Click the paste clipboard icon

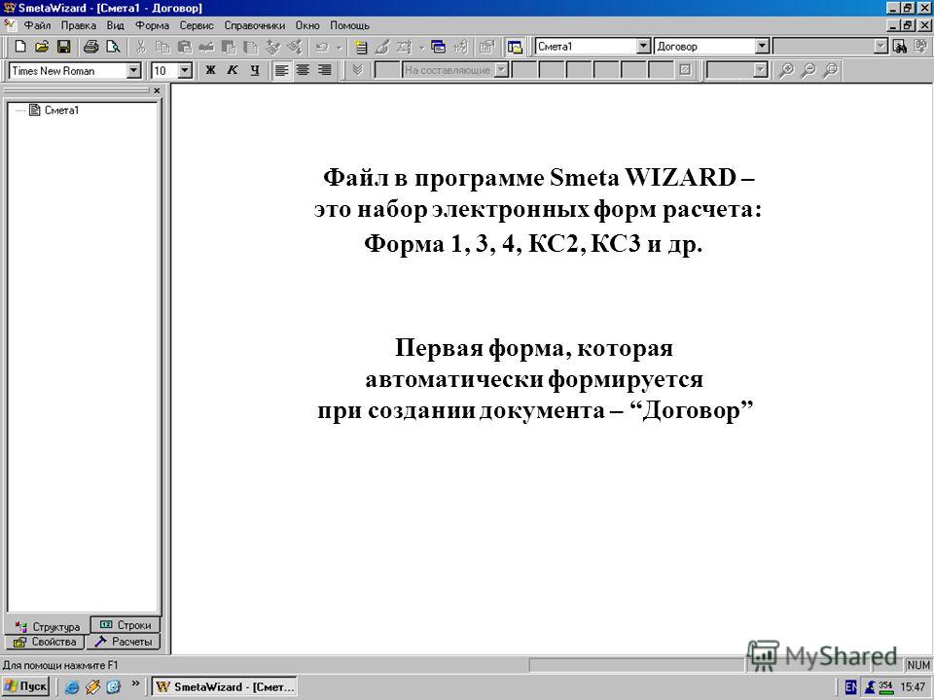point(185,47)
